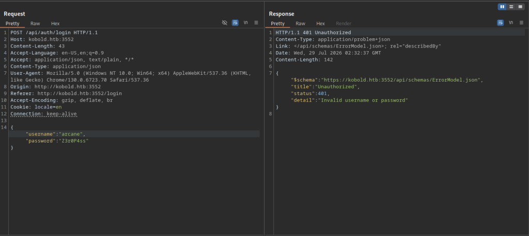Click the Response panel title
Screen dimensions: 529x236
pos(282,14)
